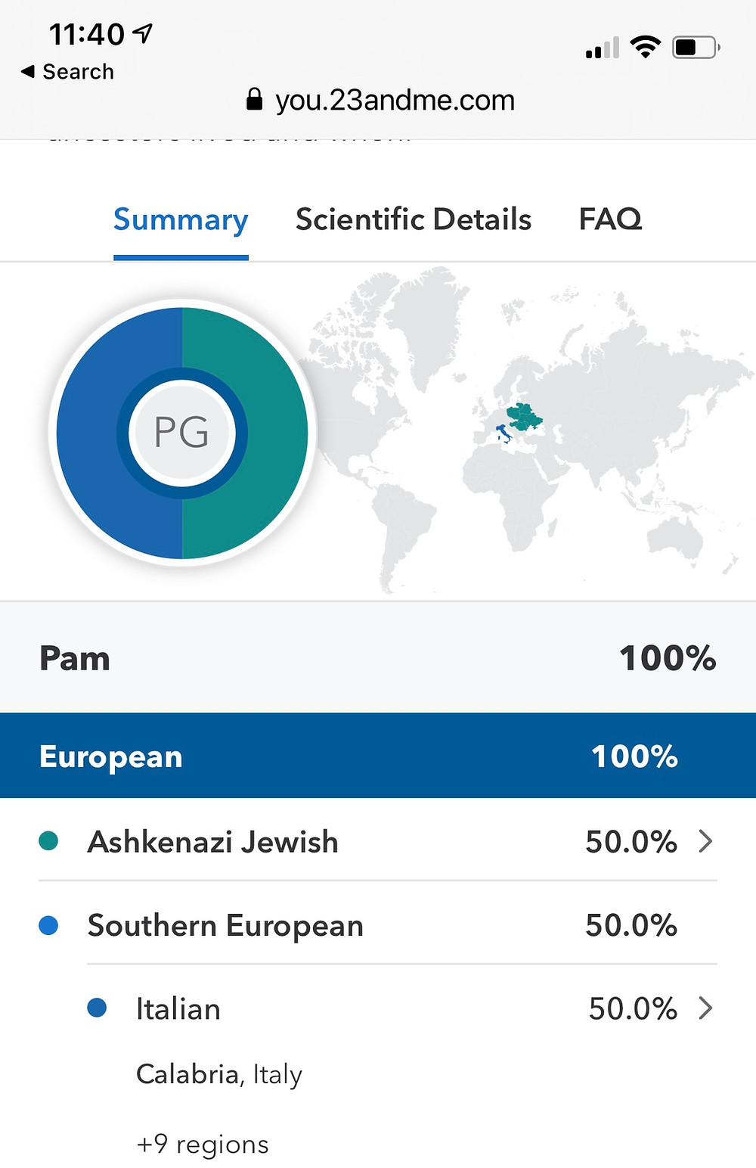Viewport: 756px width, 1168px height.
Task: Tap the teal Ashkenazi Jewish color dot
Action: pyautogui.click(x=48, y=840)
